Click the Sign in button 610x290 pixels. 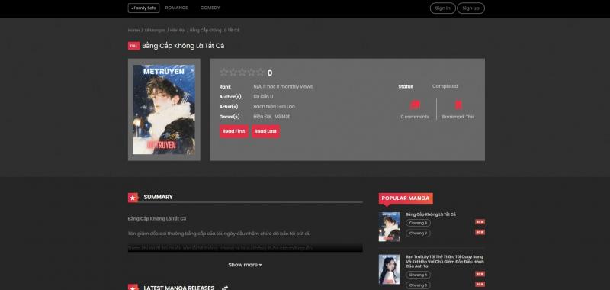443,8
